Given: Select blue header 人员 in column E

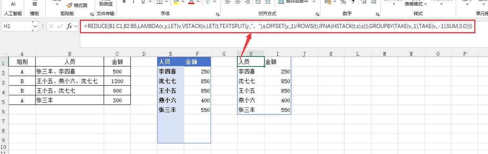Looking at the screenshot, I should [171, 61].
